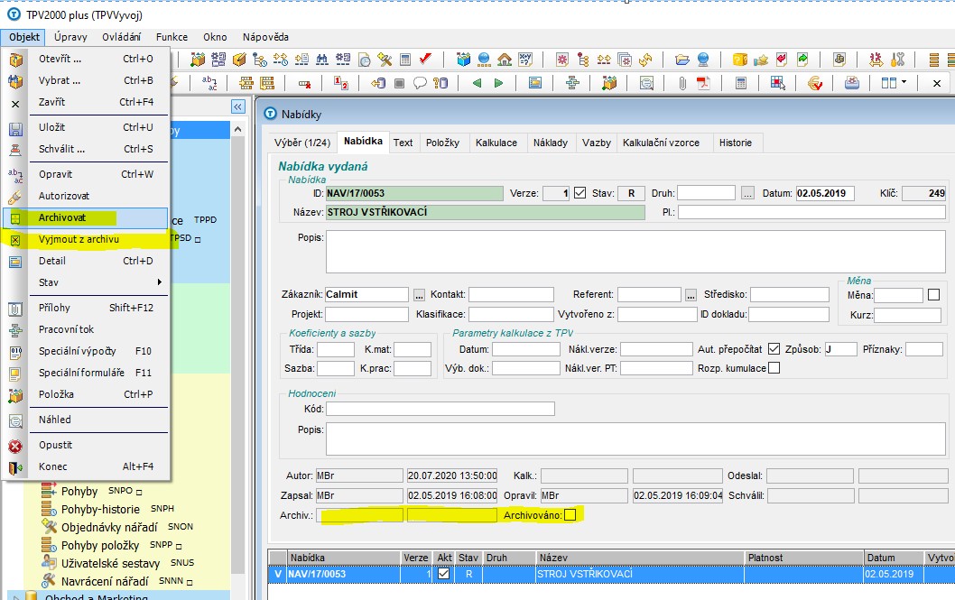This screenshot has width=955, height=600.
Task: Tick the Archivováno checkbox
Action: pyautogui.click(x=570, y=515)
